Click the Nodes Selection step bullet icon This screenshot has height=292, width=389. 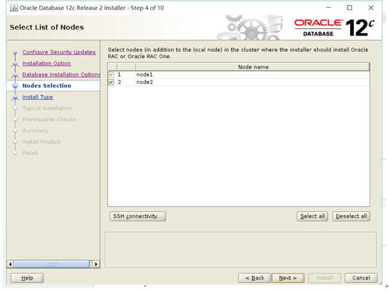tap(15, 86)
